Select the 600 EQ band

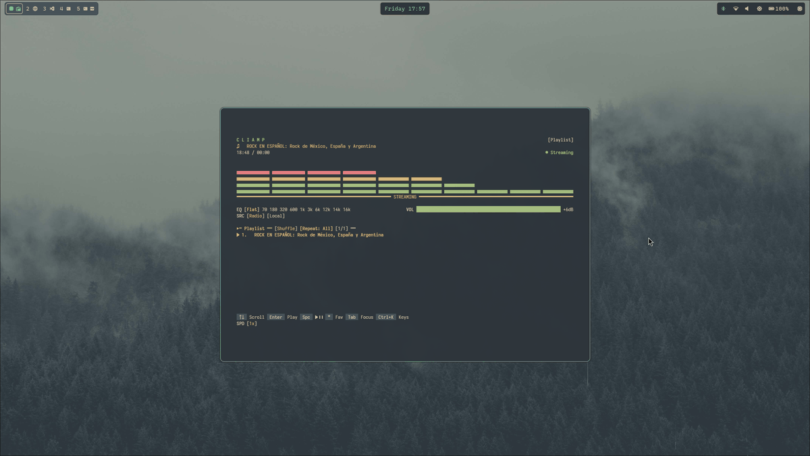[294, 209]
